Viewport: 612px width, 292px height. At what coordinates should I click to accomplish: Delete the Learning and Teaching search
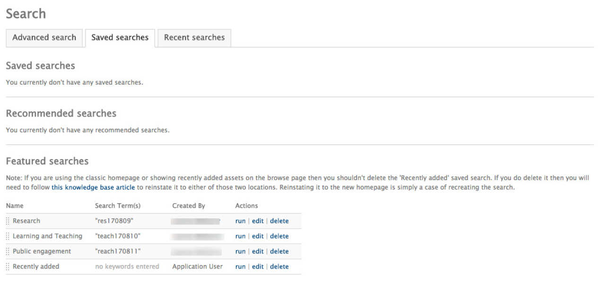(x=279, y=236)
